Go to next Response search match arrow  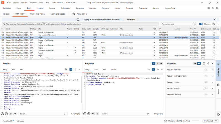pos(98,114)
